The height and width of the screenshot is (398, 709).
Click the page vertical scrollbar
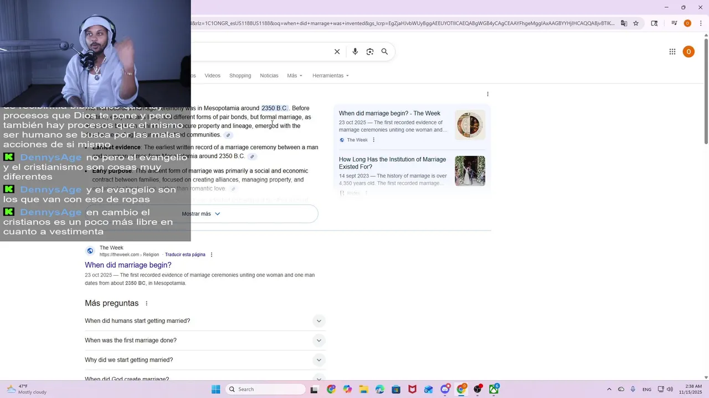[x=706, y=91]
